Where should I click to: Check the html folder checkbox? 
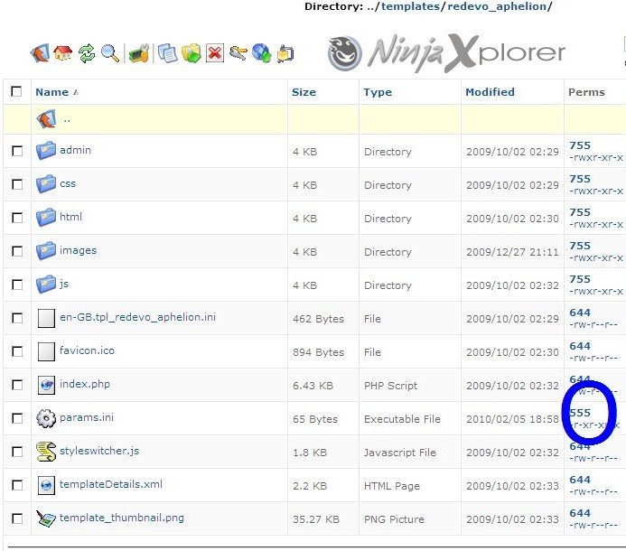pyautogui.click(x=17, y=218)
